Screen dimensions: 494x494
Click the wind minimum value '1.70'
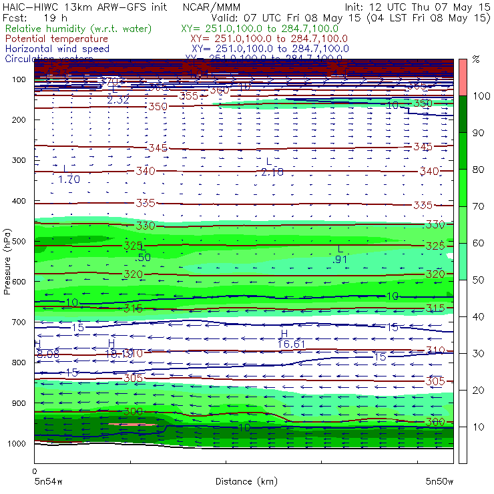(69, 180)
